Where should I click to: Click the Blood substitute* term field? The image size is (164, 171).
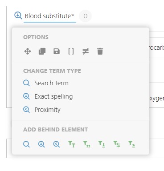tap(49, 16)
